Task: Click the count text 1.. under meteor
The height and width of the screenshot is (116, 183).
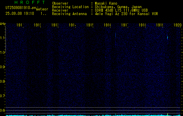Action: click(x=43, y=14)
